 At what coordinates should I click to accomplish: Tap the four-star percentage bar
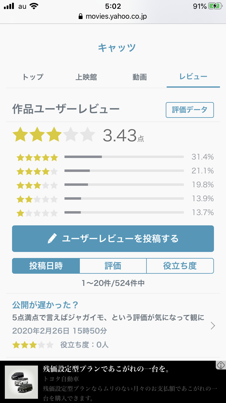(124, 171)
